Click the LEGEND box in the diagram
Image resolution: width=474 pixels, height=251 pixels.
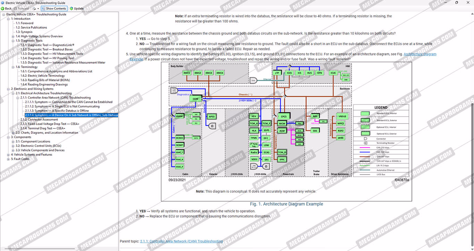381,140
